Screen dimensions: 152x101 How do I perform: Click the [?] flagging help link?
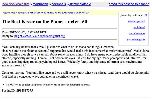(x=145, y=15)
